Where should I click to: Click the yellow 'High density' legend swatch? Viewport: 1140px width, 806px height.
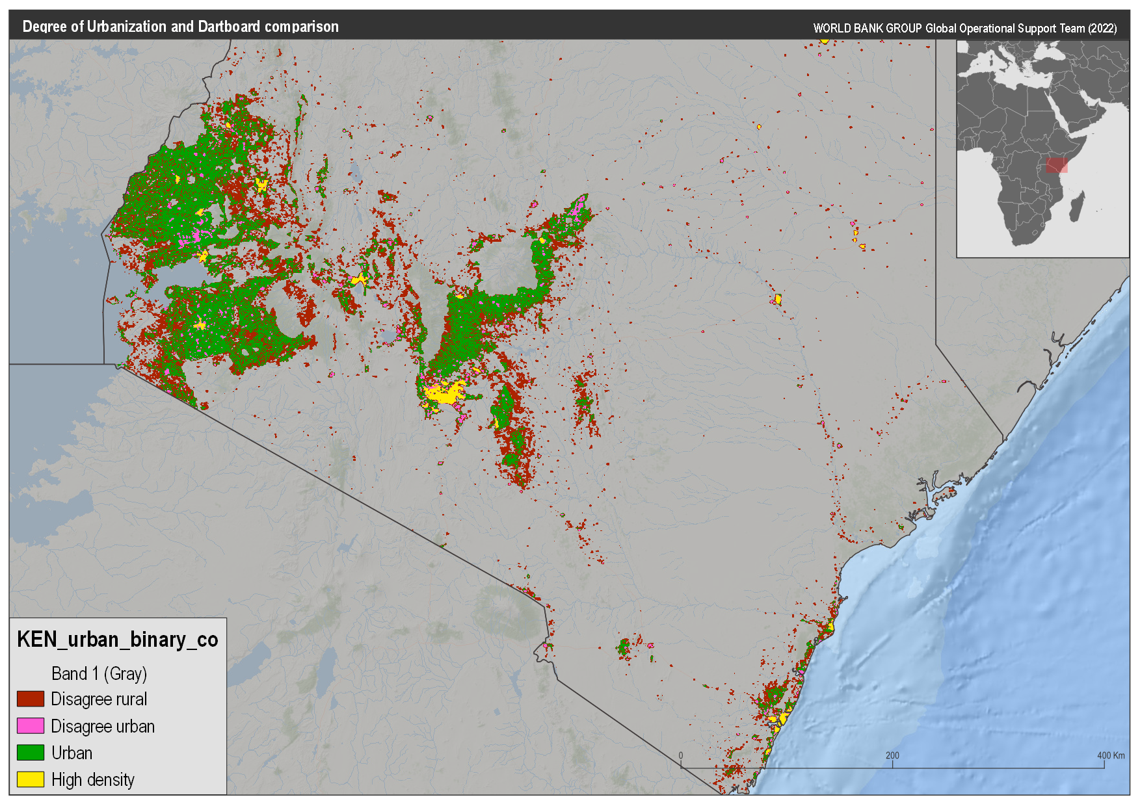[29, 781]
